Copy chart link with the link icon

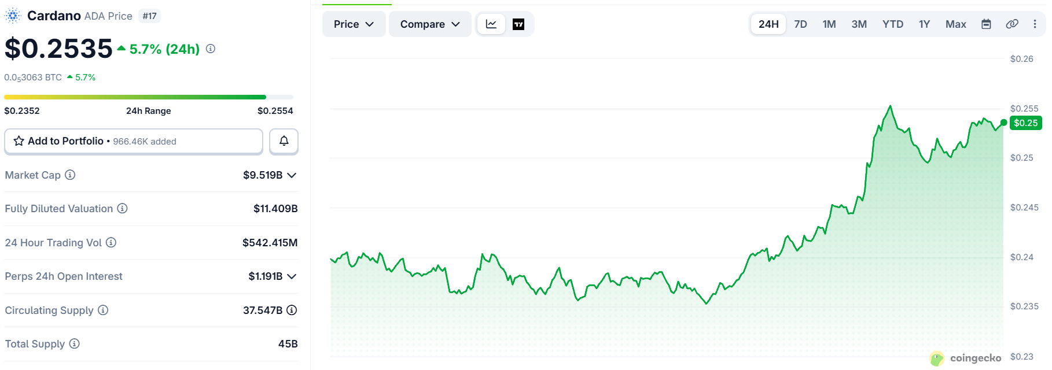(1012, 24)
